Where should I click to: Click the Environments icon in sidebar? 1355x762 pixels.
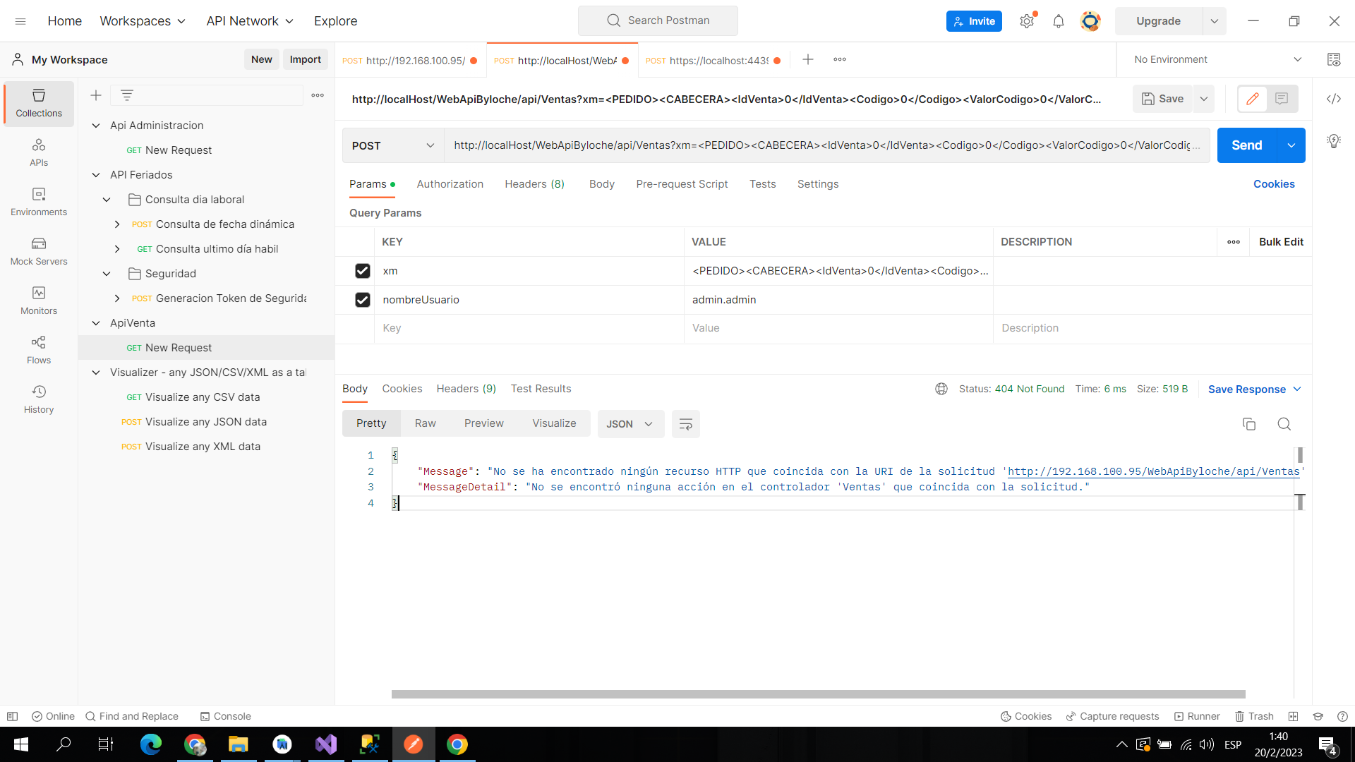[38, 195]
